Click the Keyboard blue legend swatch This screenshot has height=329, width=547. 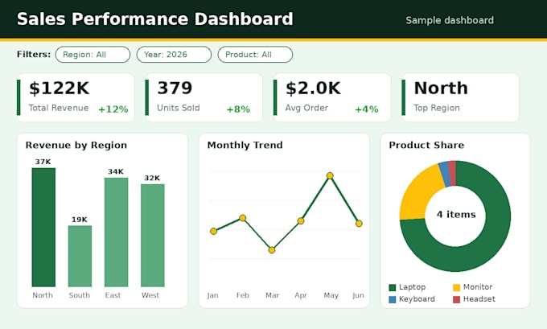[393, 299]
